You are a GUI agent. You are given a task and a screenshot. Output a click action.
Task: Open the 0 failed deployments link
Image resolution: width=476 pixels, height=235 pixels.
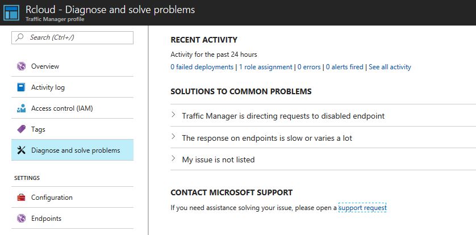(202, 67)
